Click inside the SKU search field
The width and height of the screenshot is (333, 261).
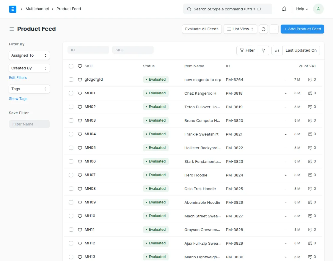(x=133, y=50)
